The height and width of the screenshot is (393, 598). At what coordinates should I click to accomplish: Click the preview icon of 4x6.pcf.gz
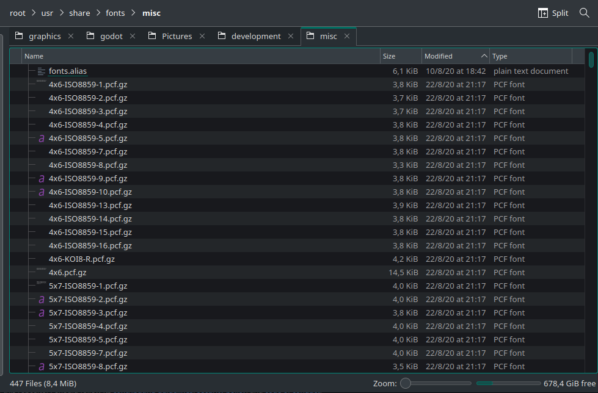[x=41, y=269]
